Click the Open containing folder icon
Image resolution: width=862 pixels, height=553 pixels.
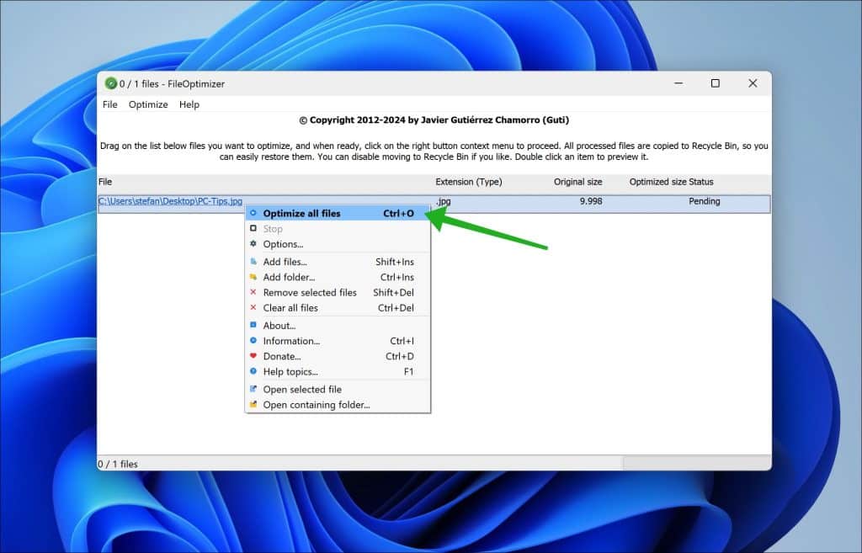[x=253, y=404]
